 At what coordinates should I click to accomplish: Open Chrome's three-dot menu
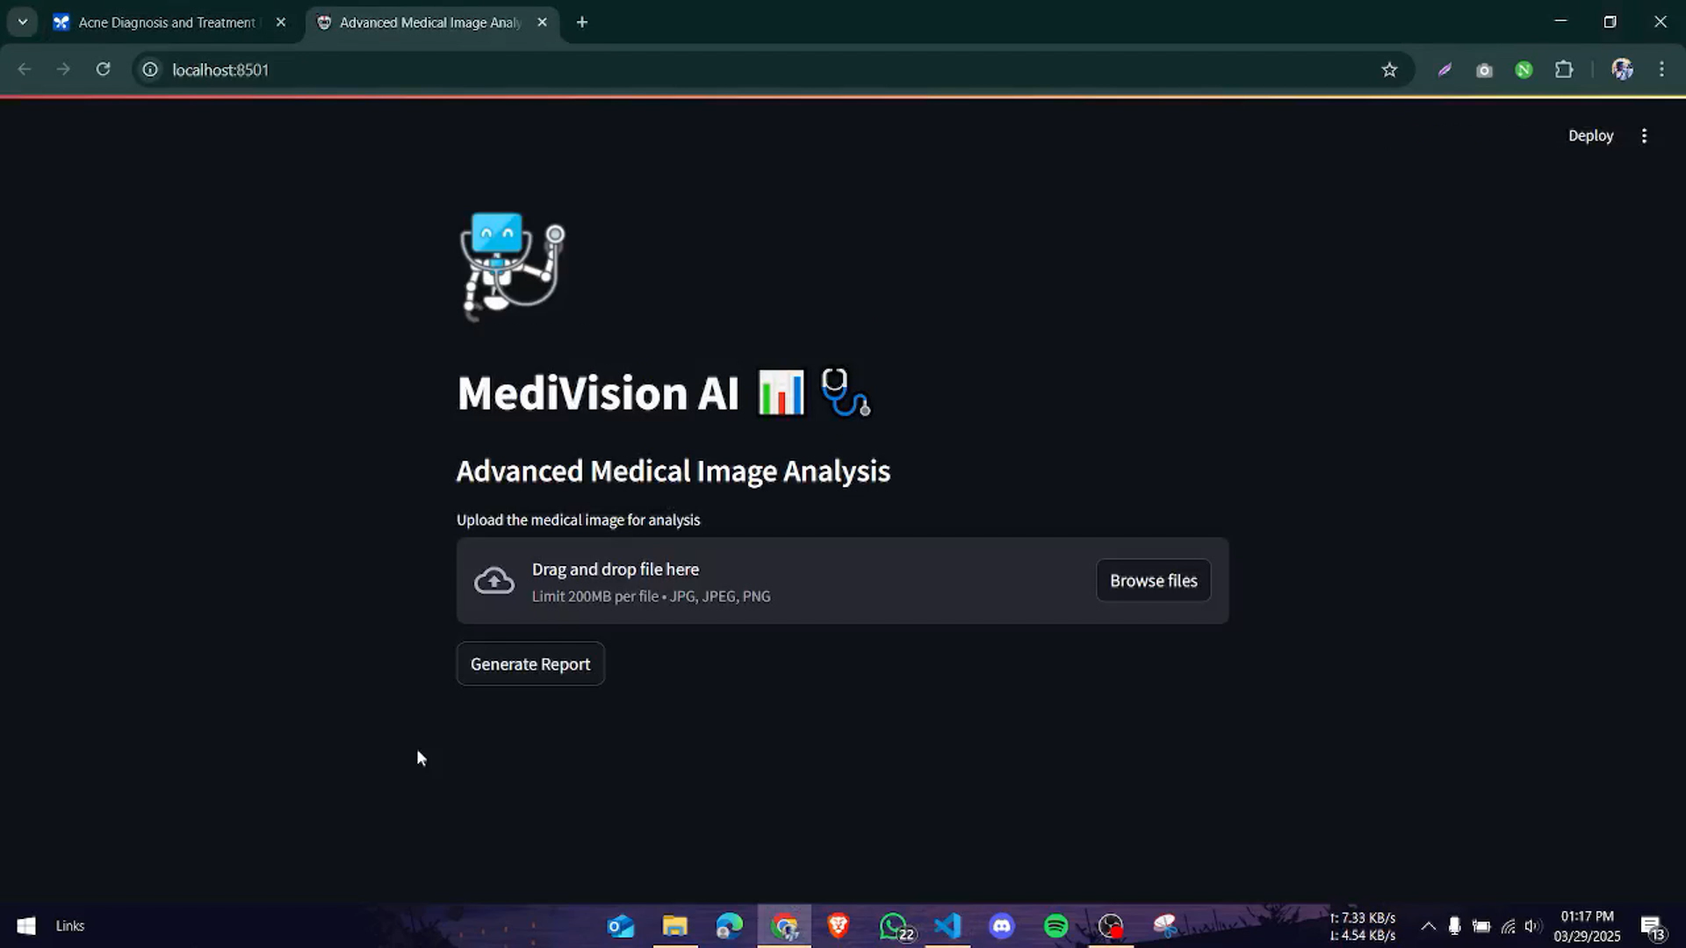[x=1661, y=69]
